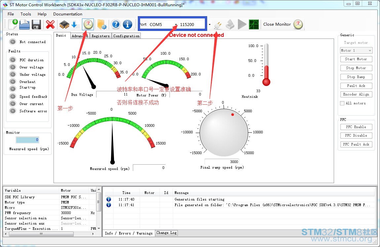Open the Documentation menu
Screen dimensions: 380x247
pyautogui.click(x=68, y=14)
